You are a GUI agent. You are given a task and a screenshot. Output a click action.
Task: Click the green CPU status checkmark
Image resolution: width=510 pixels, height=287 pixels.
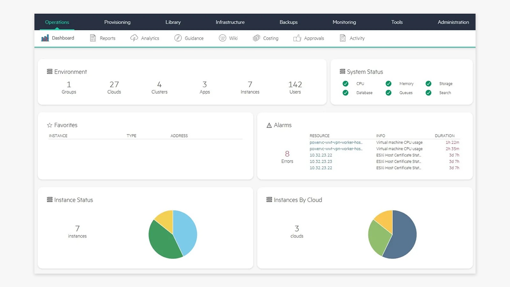click(x=345, y=84)
